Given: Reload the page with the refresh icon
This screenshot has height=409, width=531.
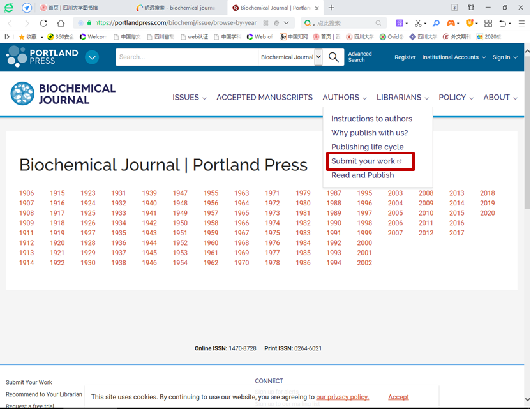Looking at the screenshot, I should (x=43, y=23).
